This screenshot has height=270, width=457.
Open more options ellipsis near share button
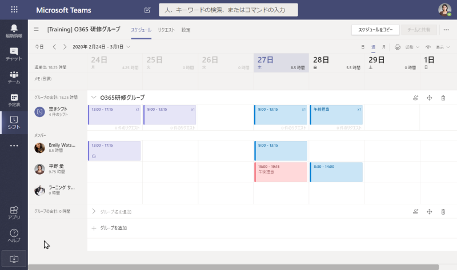coord(446,30)
